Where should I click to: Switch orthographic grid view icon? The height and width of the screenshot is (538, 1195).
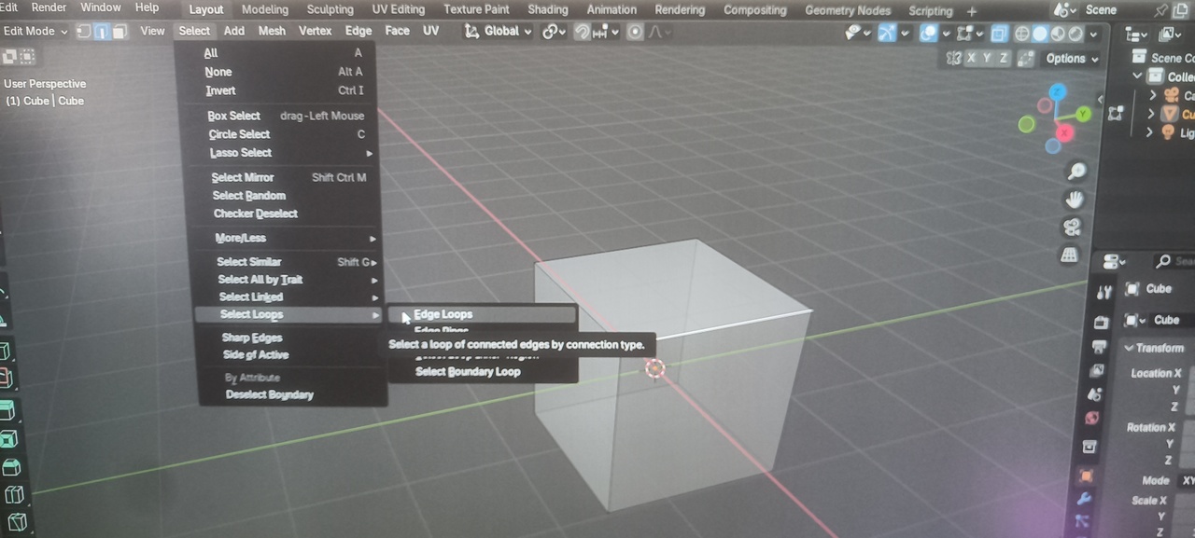click(1070, 255)
